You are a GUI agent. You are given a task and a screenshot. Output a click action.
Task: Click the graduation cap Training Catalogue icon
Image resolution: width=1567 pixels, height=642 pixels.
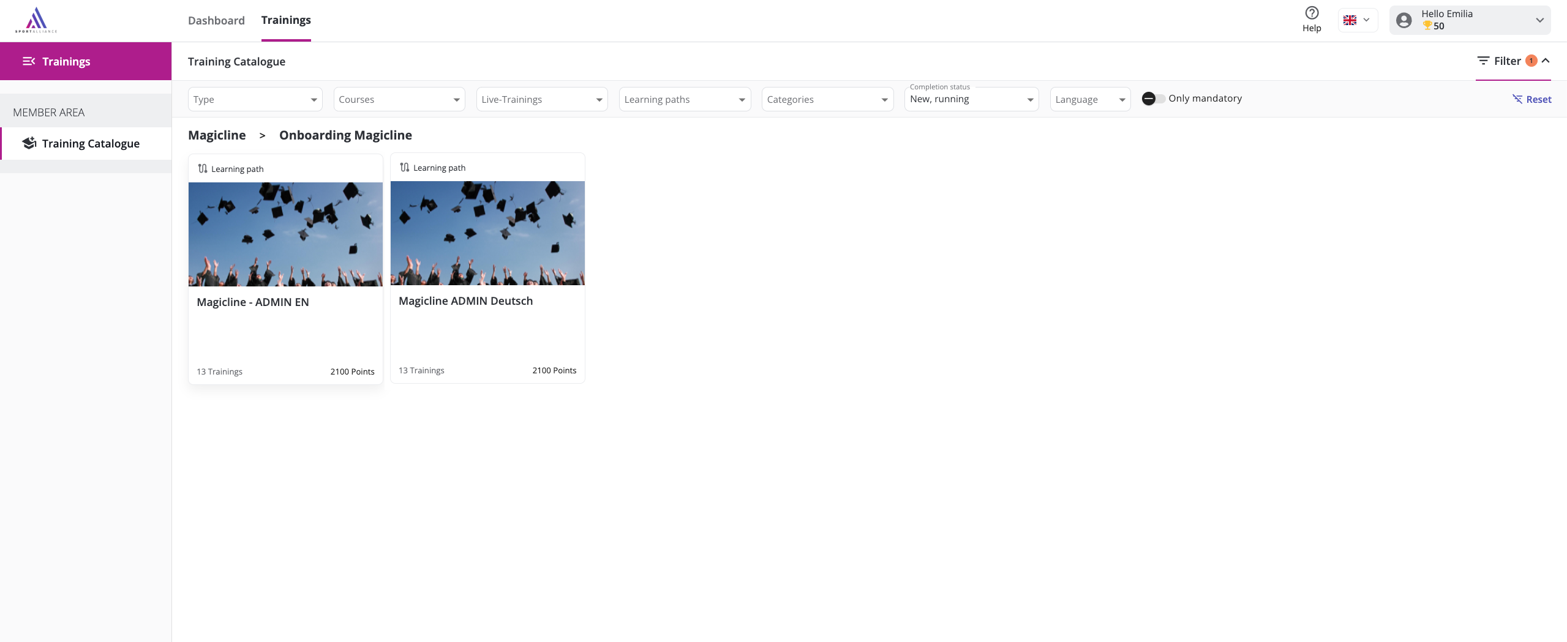click(x=29, y=143)
